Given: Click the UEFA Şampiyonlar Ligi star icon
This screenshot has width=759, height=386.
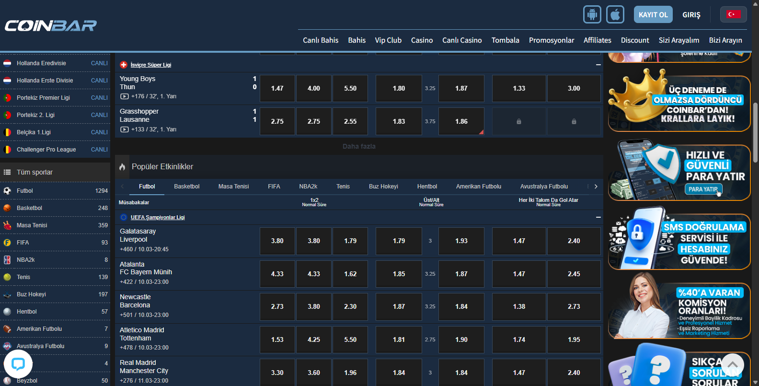Looking at the screenshot, I should point(124,217).
